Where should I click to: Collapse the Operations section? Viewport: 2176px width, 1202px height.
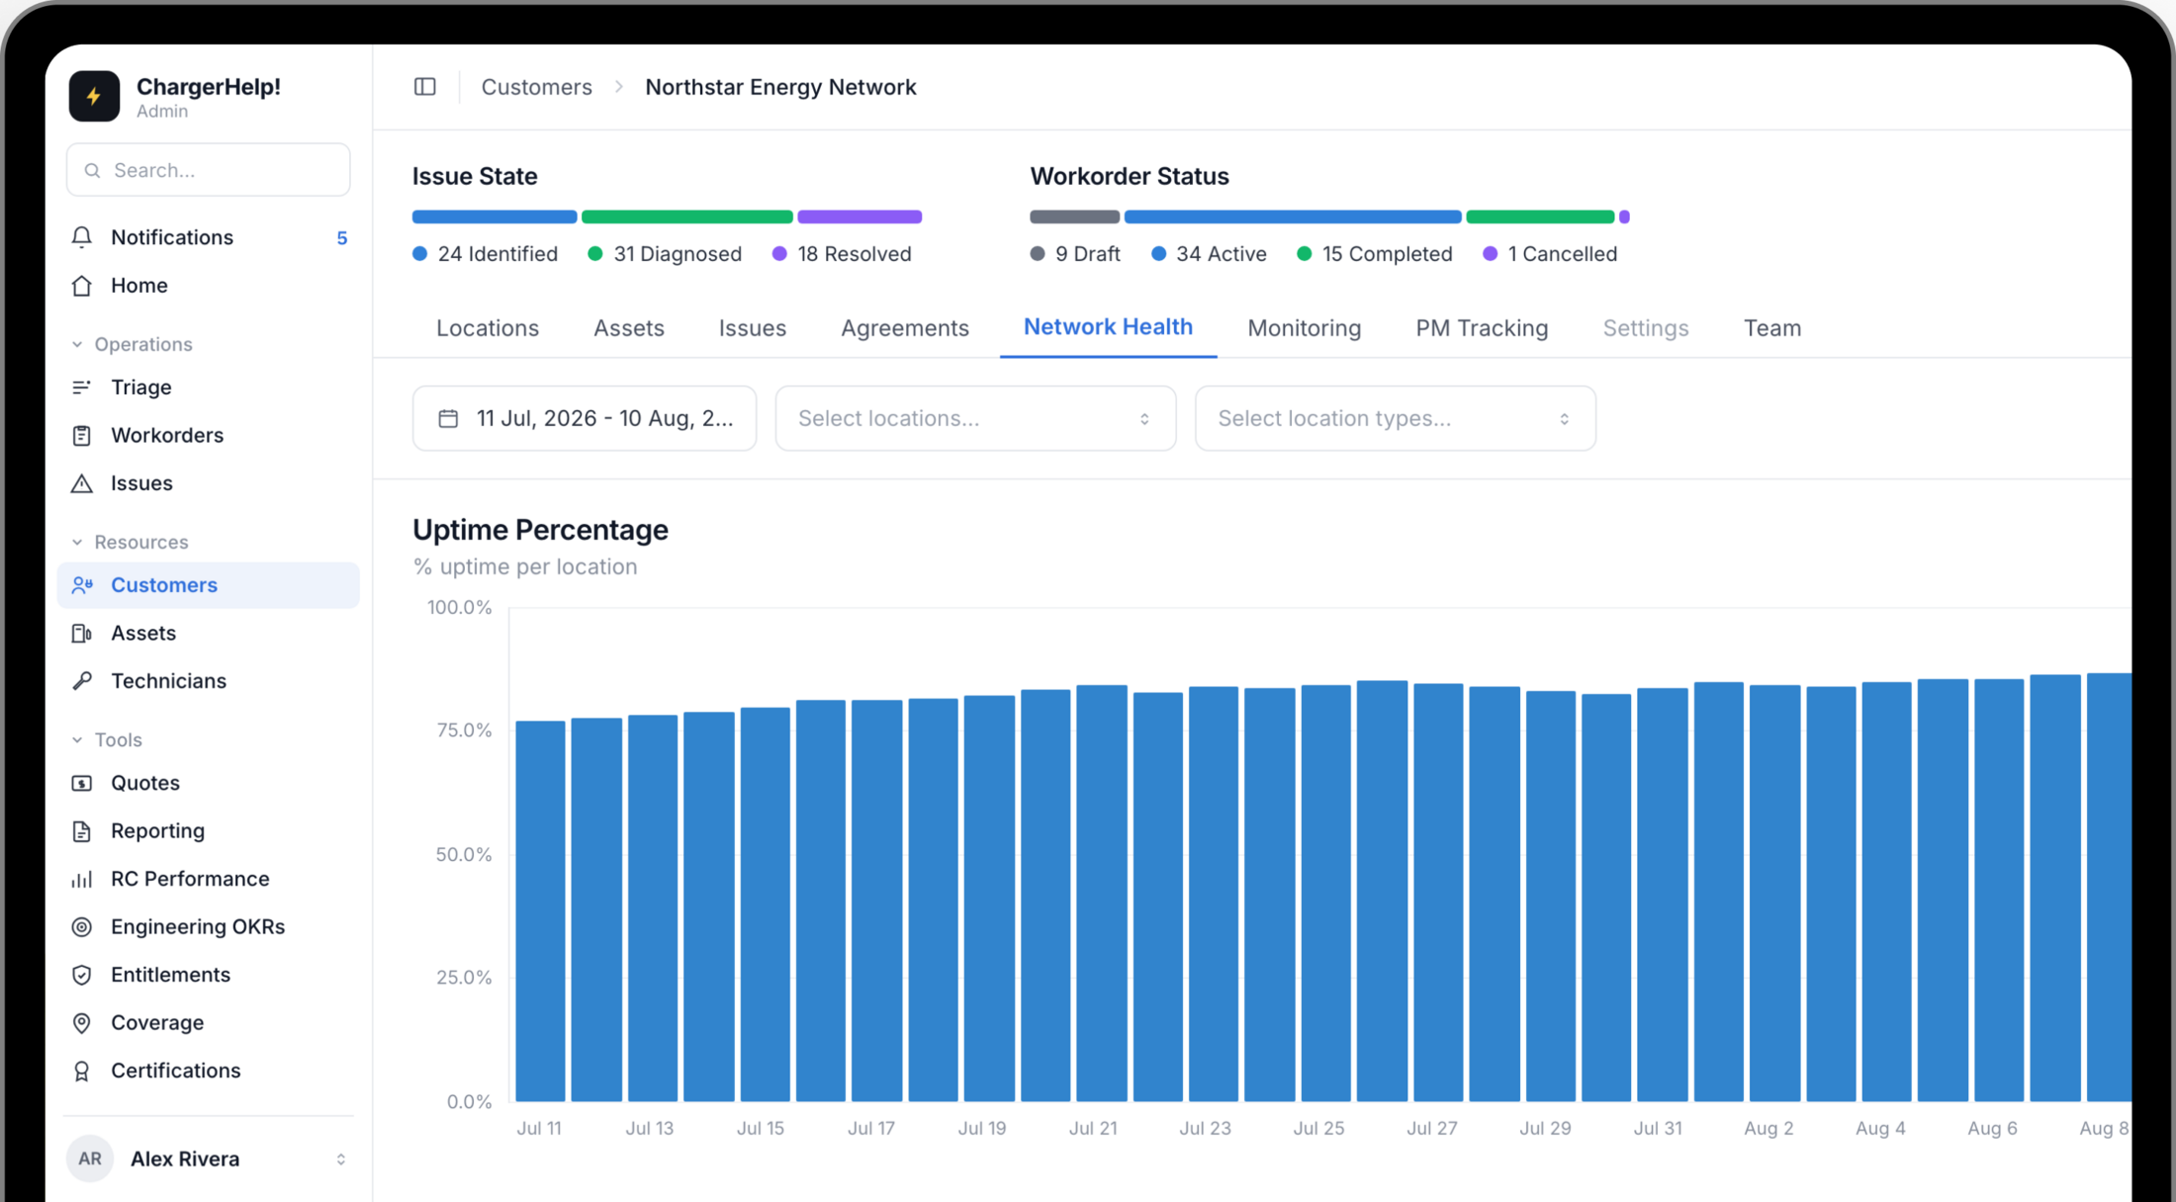[x=133, y=344]
